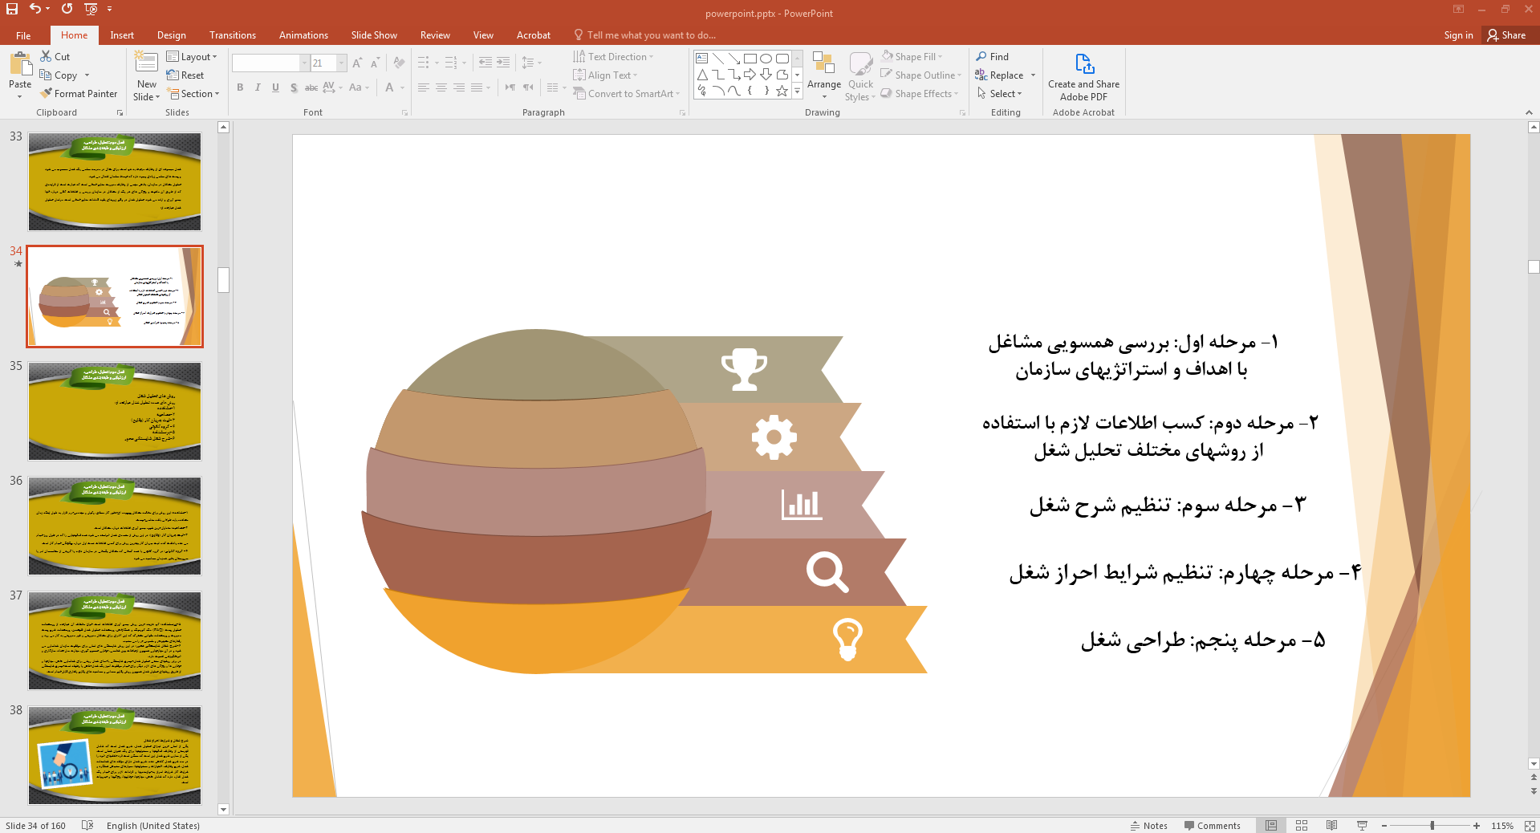Click the Arrange icon

pos(824,75)
